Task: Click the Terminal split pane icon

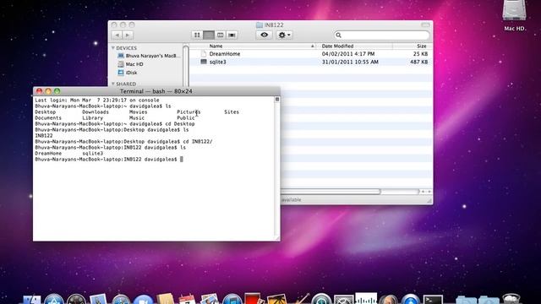Action: point(276,100)
